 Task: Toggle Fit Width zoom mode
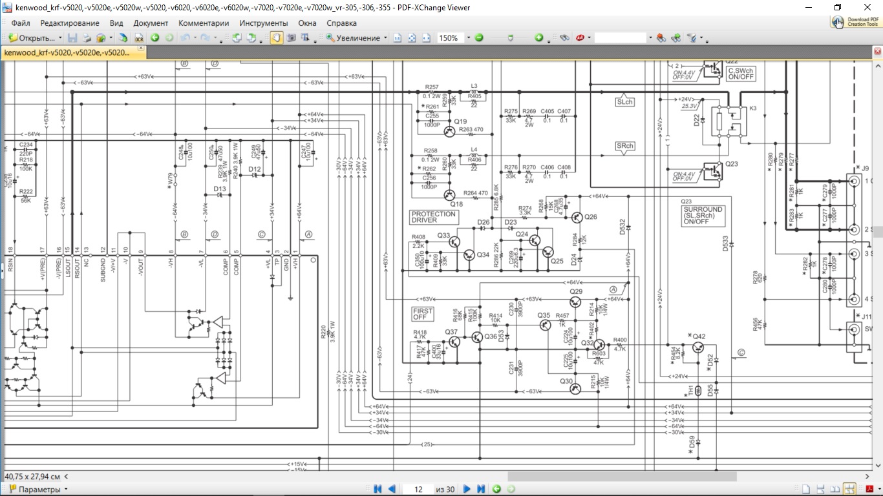426,38
